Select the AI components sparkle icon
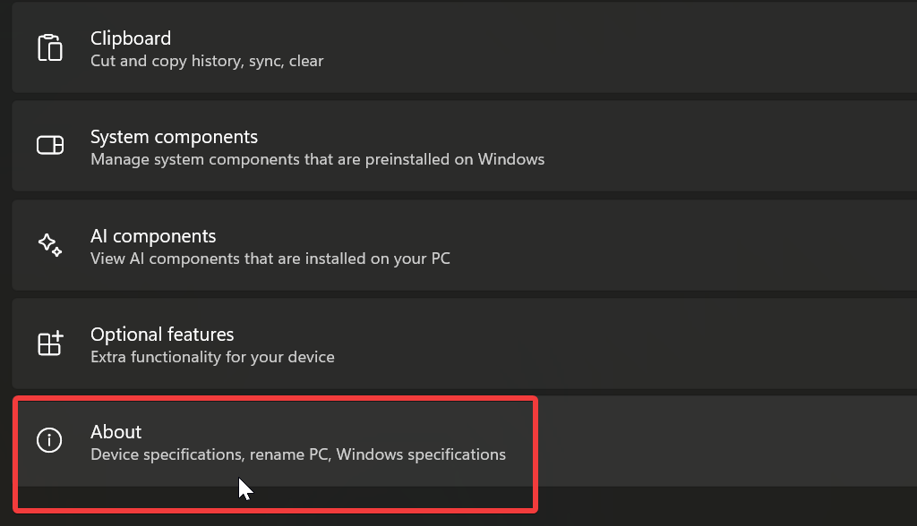Image resolution: width=917 pixels, height=526 pixels. [x=51, y=245]
